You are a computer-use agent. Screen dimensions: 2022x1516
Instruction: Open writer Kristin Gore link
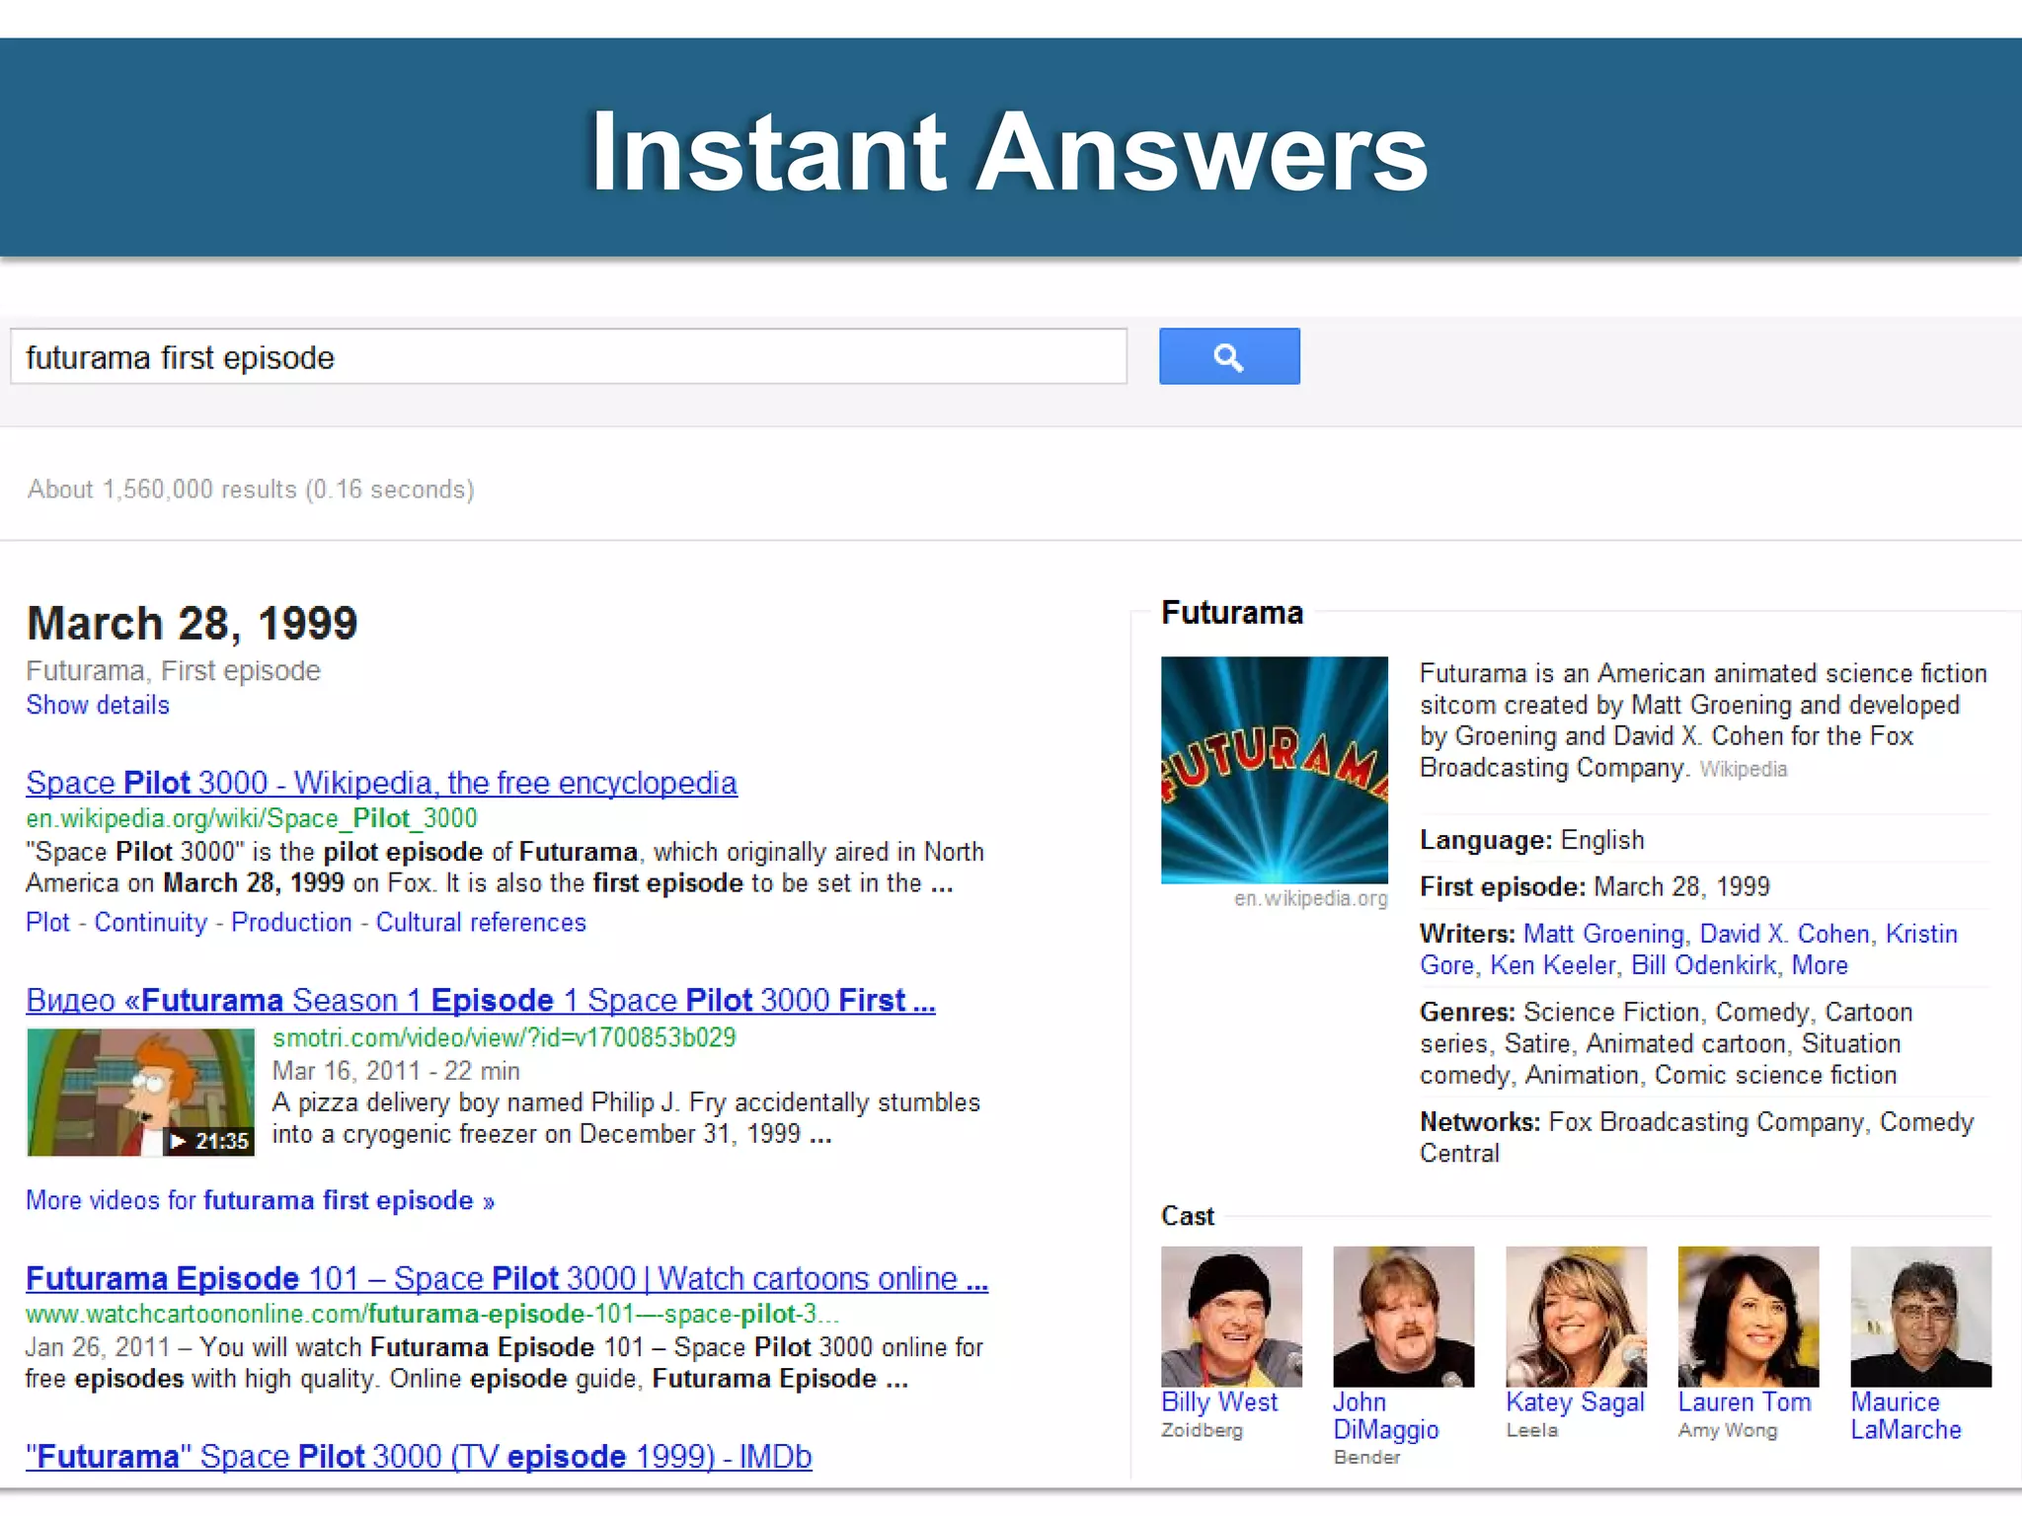[x=1688, y=949]
